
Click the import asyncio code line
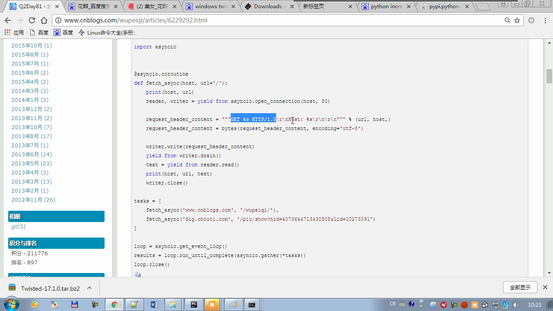pos(155,47)
